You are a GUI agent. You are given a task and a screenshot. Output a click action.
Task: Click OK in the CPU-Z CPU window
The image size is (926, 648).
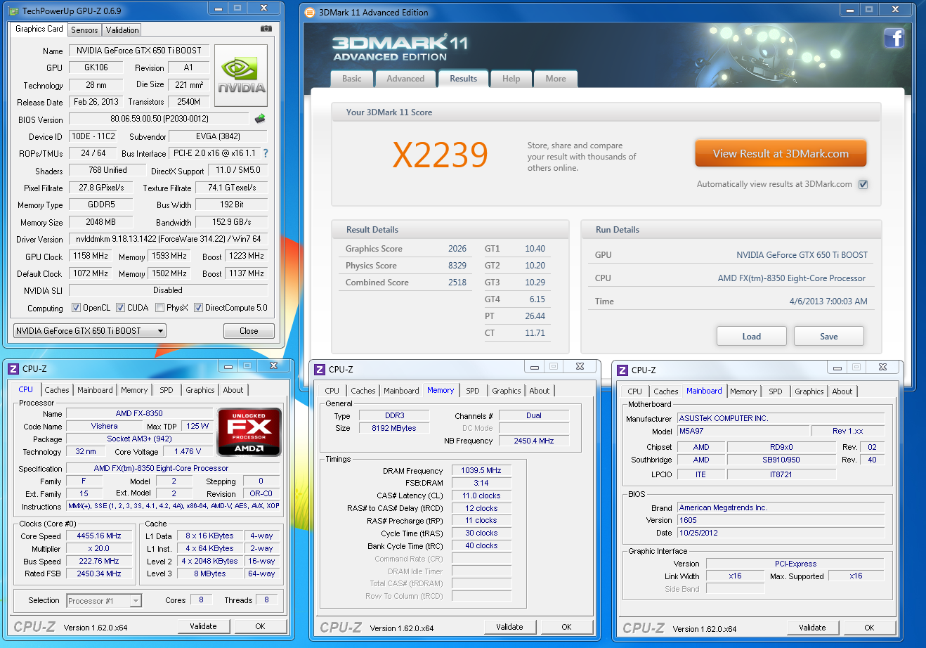[x=260, y=626]
